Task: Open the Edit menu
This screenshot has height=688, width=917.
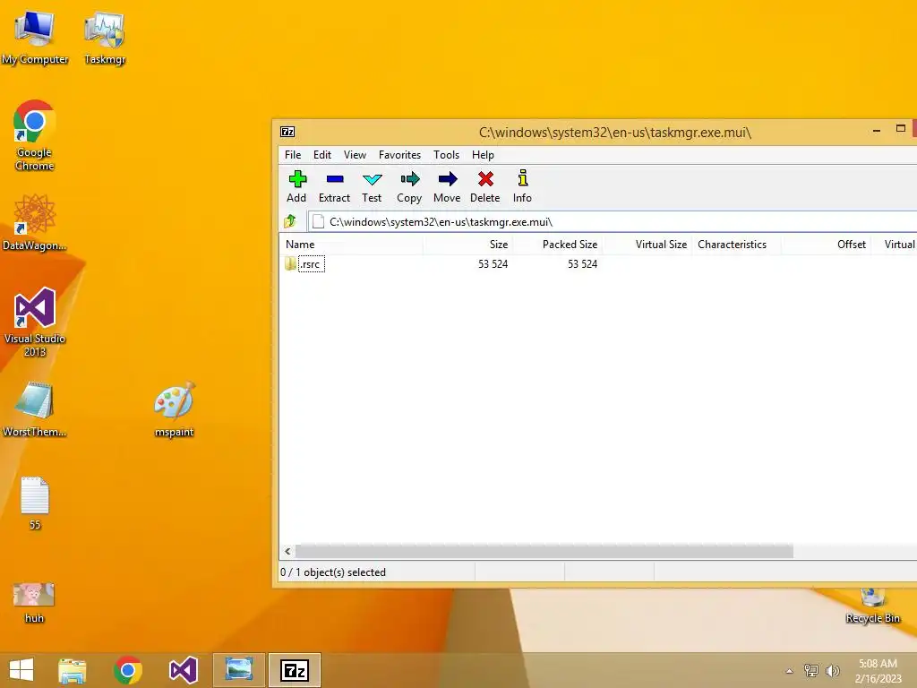Action: pyautogui.click(x=322, y=154)
